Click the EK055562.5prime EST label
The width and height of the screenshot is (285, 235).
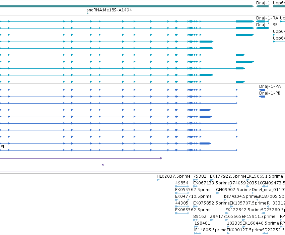[x=193, y=190]
